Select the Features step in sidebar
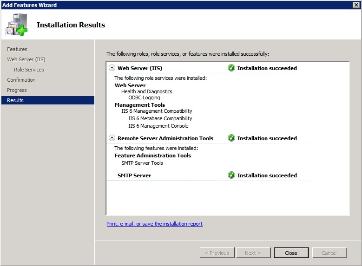This screenshot has height=266, width=362. (17, 49)
